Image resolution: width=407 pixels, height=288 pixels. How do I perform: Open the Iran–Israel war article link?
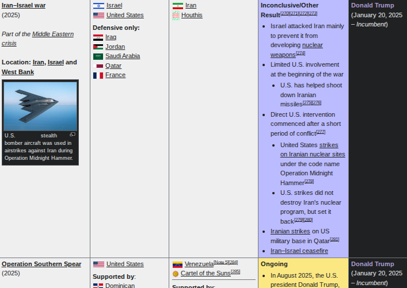[24, 5]
